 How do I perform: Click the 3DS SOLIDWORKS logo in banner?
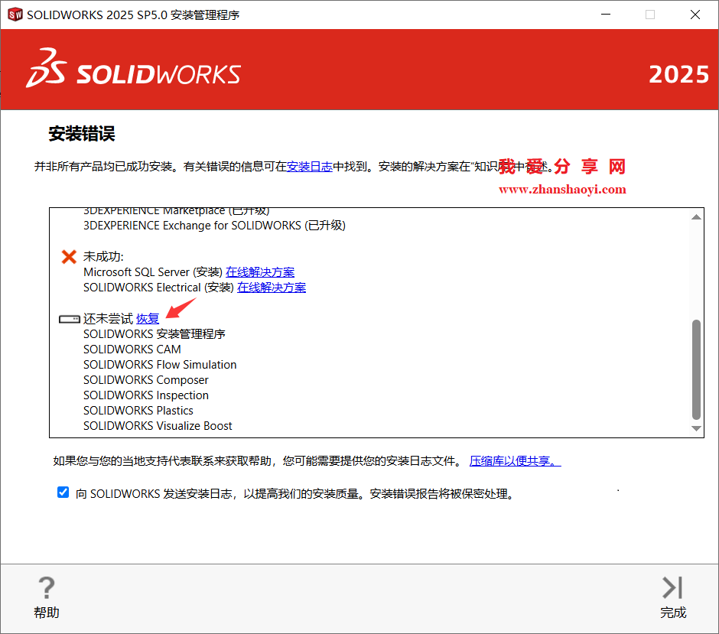coord(133,69)
